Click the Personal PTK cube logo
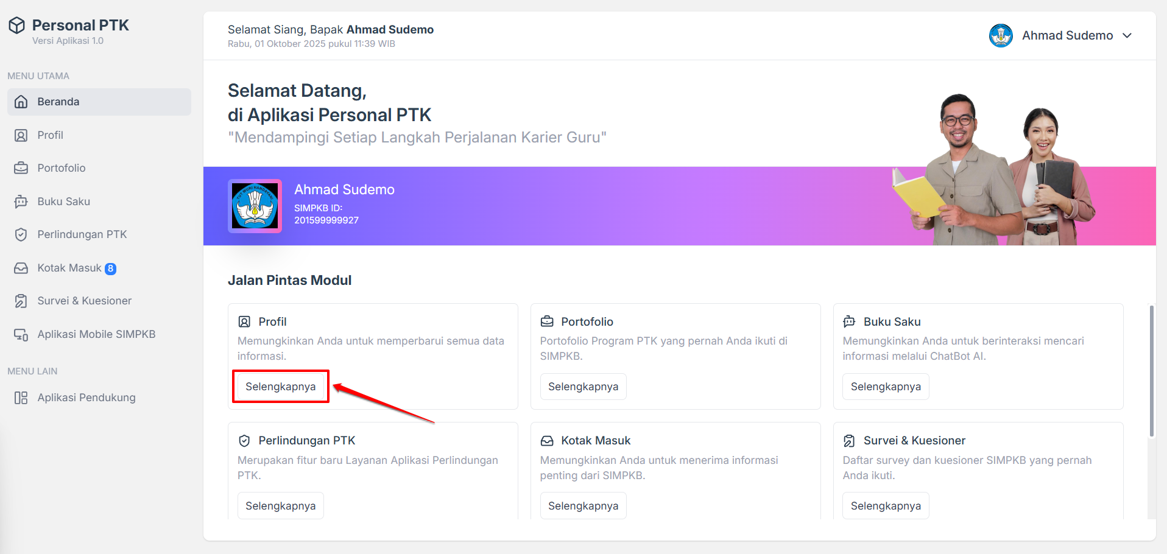The height and width of the screenshot is (554, 1167). click(x=17, y=25)
